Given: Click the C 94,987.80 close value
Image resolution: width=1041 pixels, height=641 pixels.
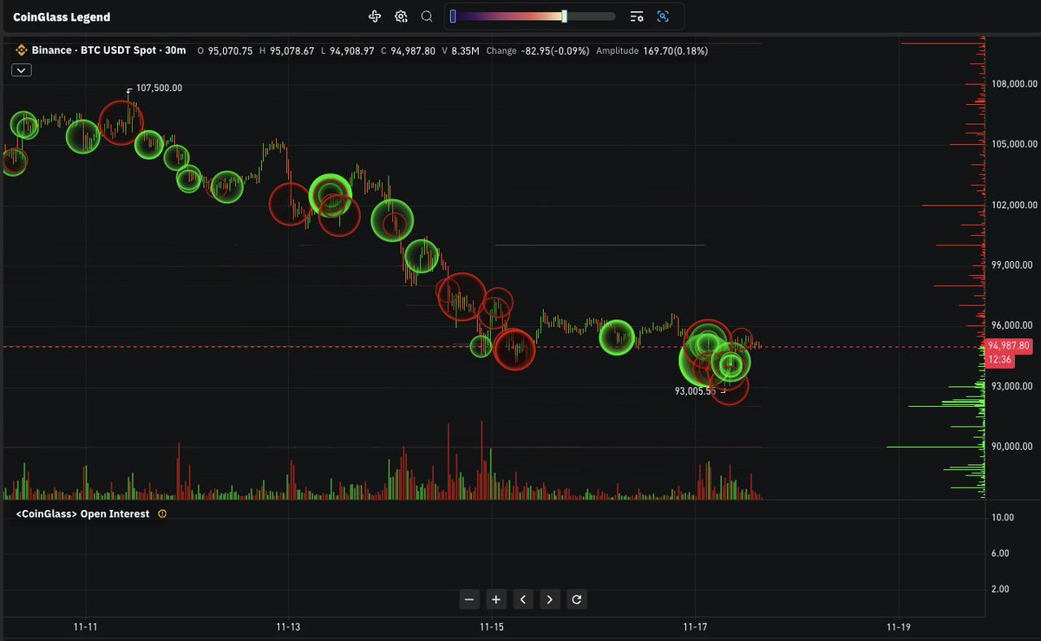Looking at the screenshot, I should tap(408, 51).
